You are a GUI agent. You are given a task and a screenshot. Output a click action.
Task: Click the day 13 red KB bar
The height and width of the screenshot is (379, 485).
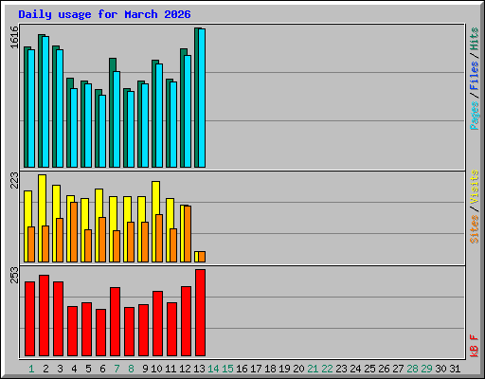pos(200,313)
